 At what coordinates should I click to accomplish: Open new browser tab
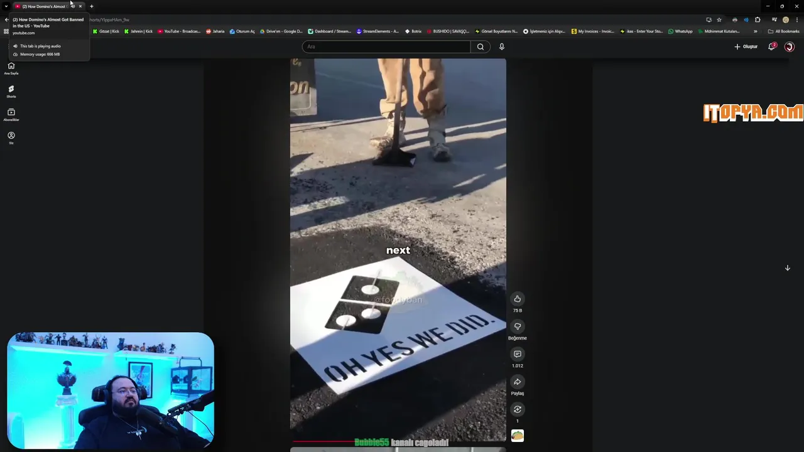click(91, 6)
